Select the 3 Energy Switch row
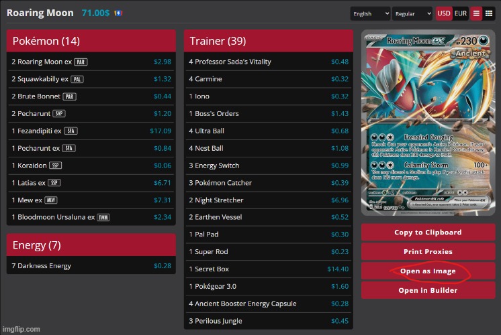The width and height of the screenshot is (501, 335). pos(269,165)
